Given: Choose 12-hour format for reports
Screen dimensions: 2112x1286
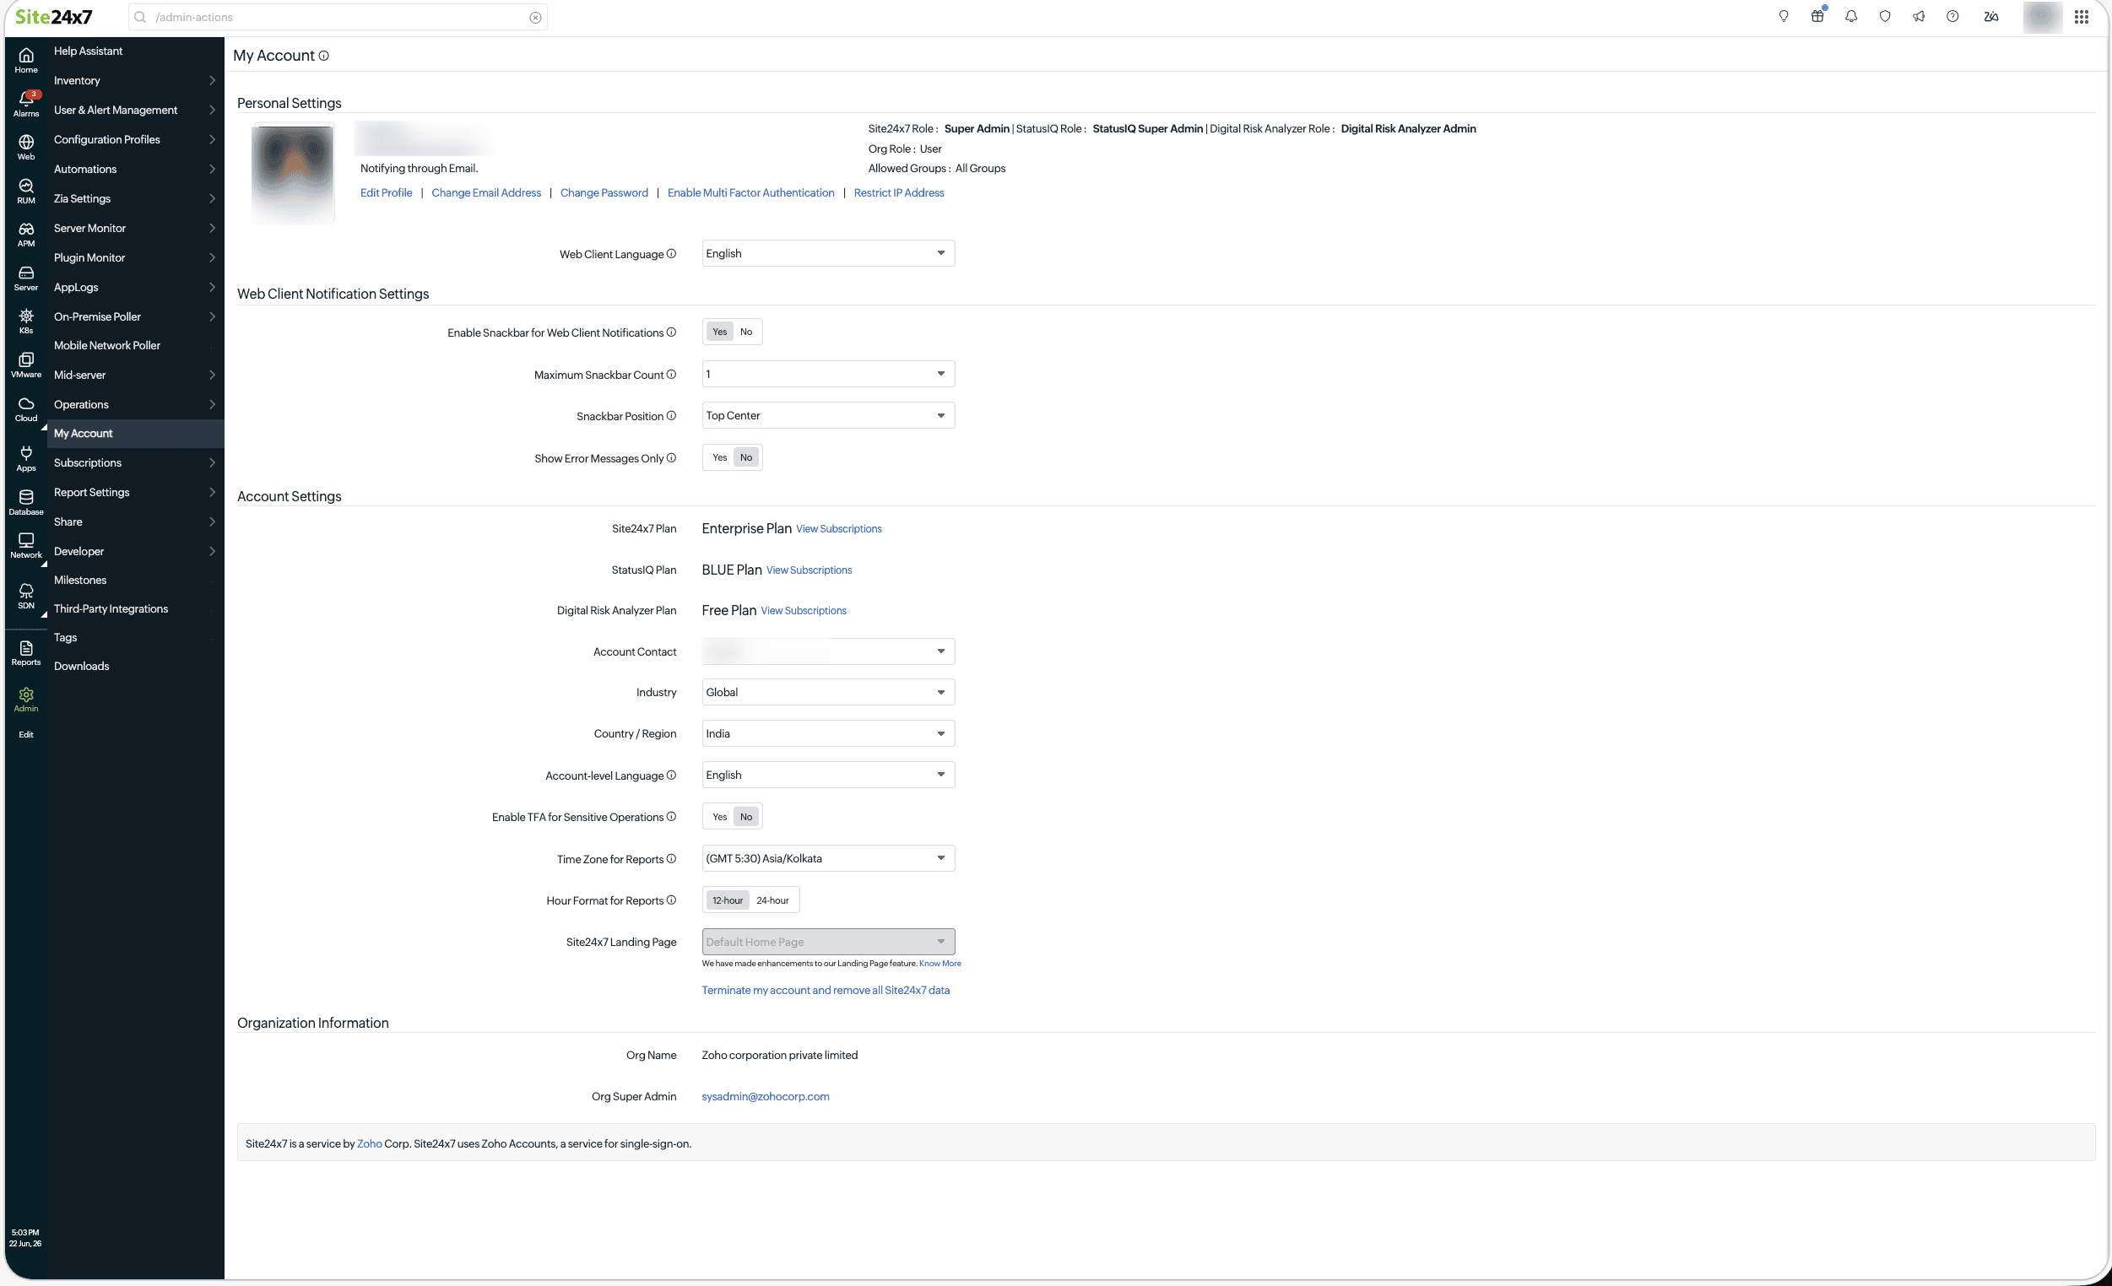Looking at the screenshot, I should (x=728, y=900).
